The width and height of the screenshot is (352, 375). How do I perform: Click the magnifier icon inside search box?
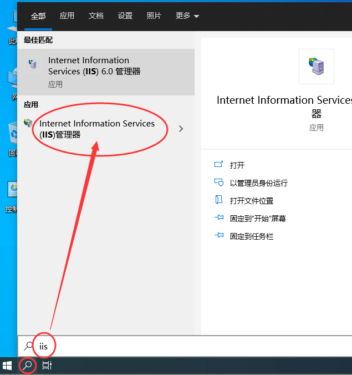point(28,346)
